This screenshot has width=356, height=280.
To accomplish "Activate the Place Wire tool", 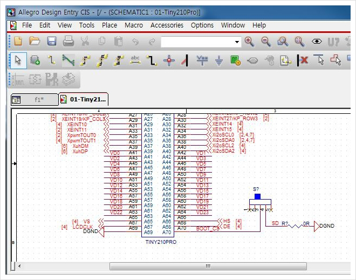I will 52,60.
